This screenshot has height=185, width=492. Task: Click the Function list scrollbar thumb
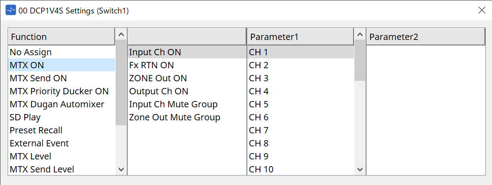[121, 81]
